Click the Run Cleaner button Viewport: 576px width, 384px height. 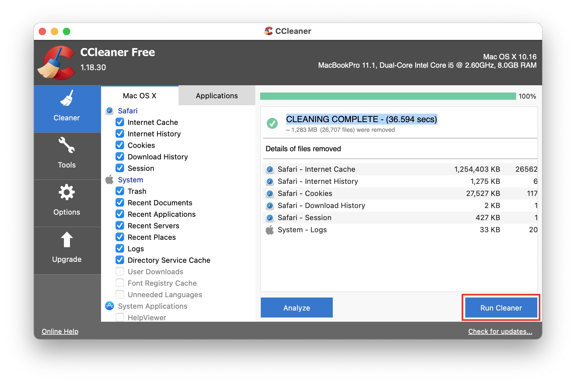(x=501, y=308)
